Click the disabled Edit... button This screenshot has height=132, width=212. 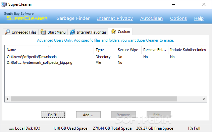(159, 115)
